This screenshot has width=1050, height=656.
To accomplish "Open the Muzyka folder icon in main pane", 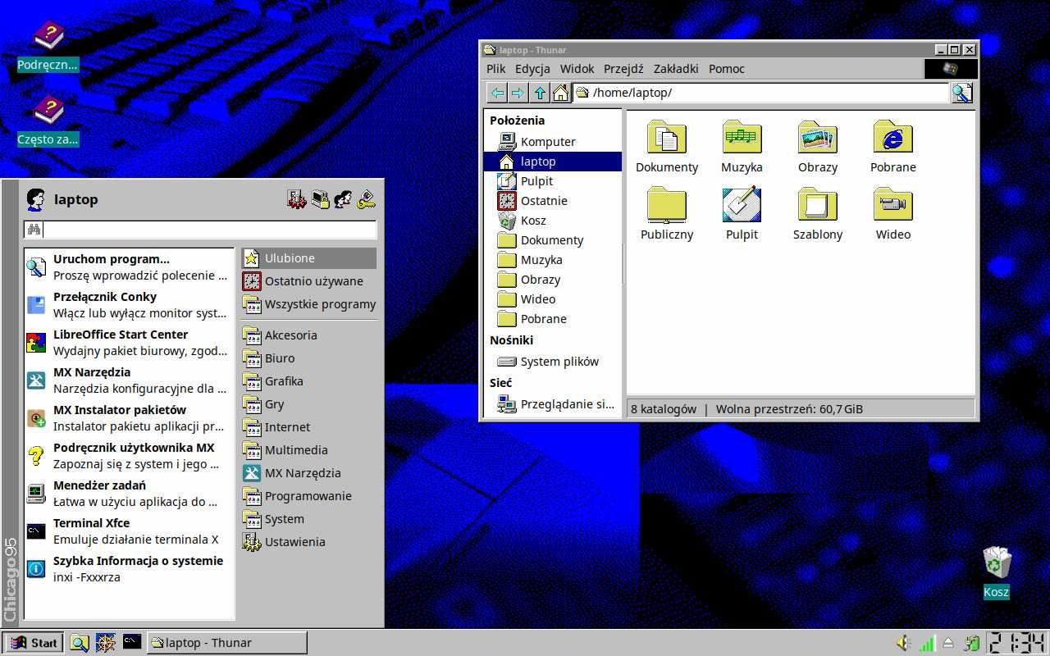I will (742, 137).
